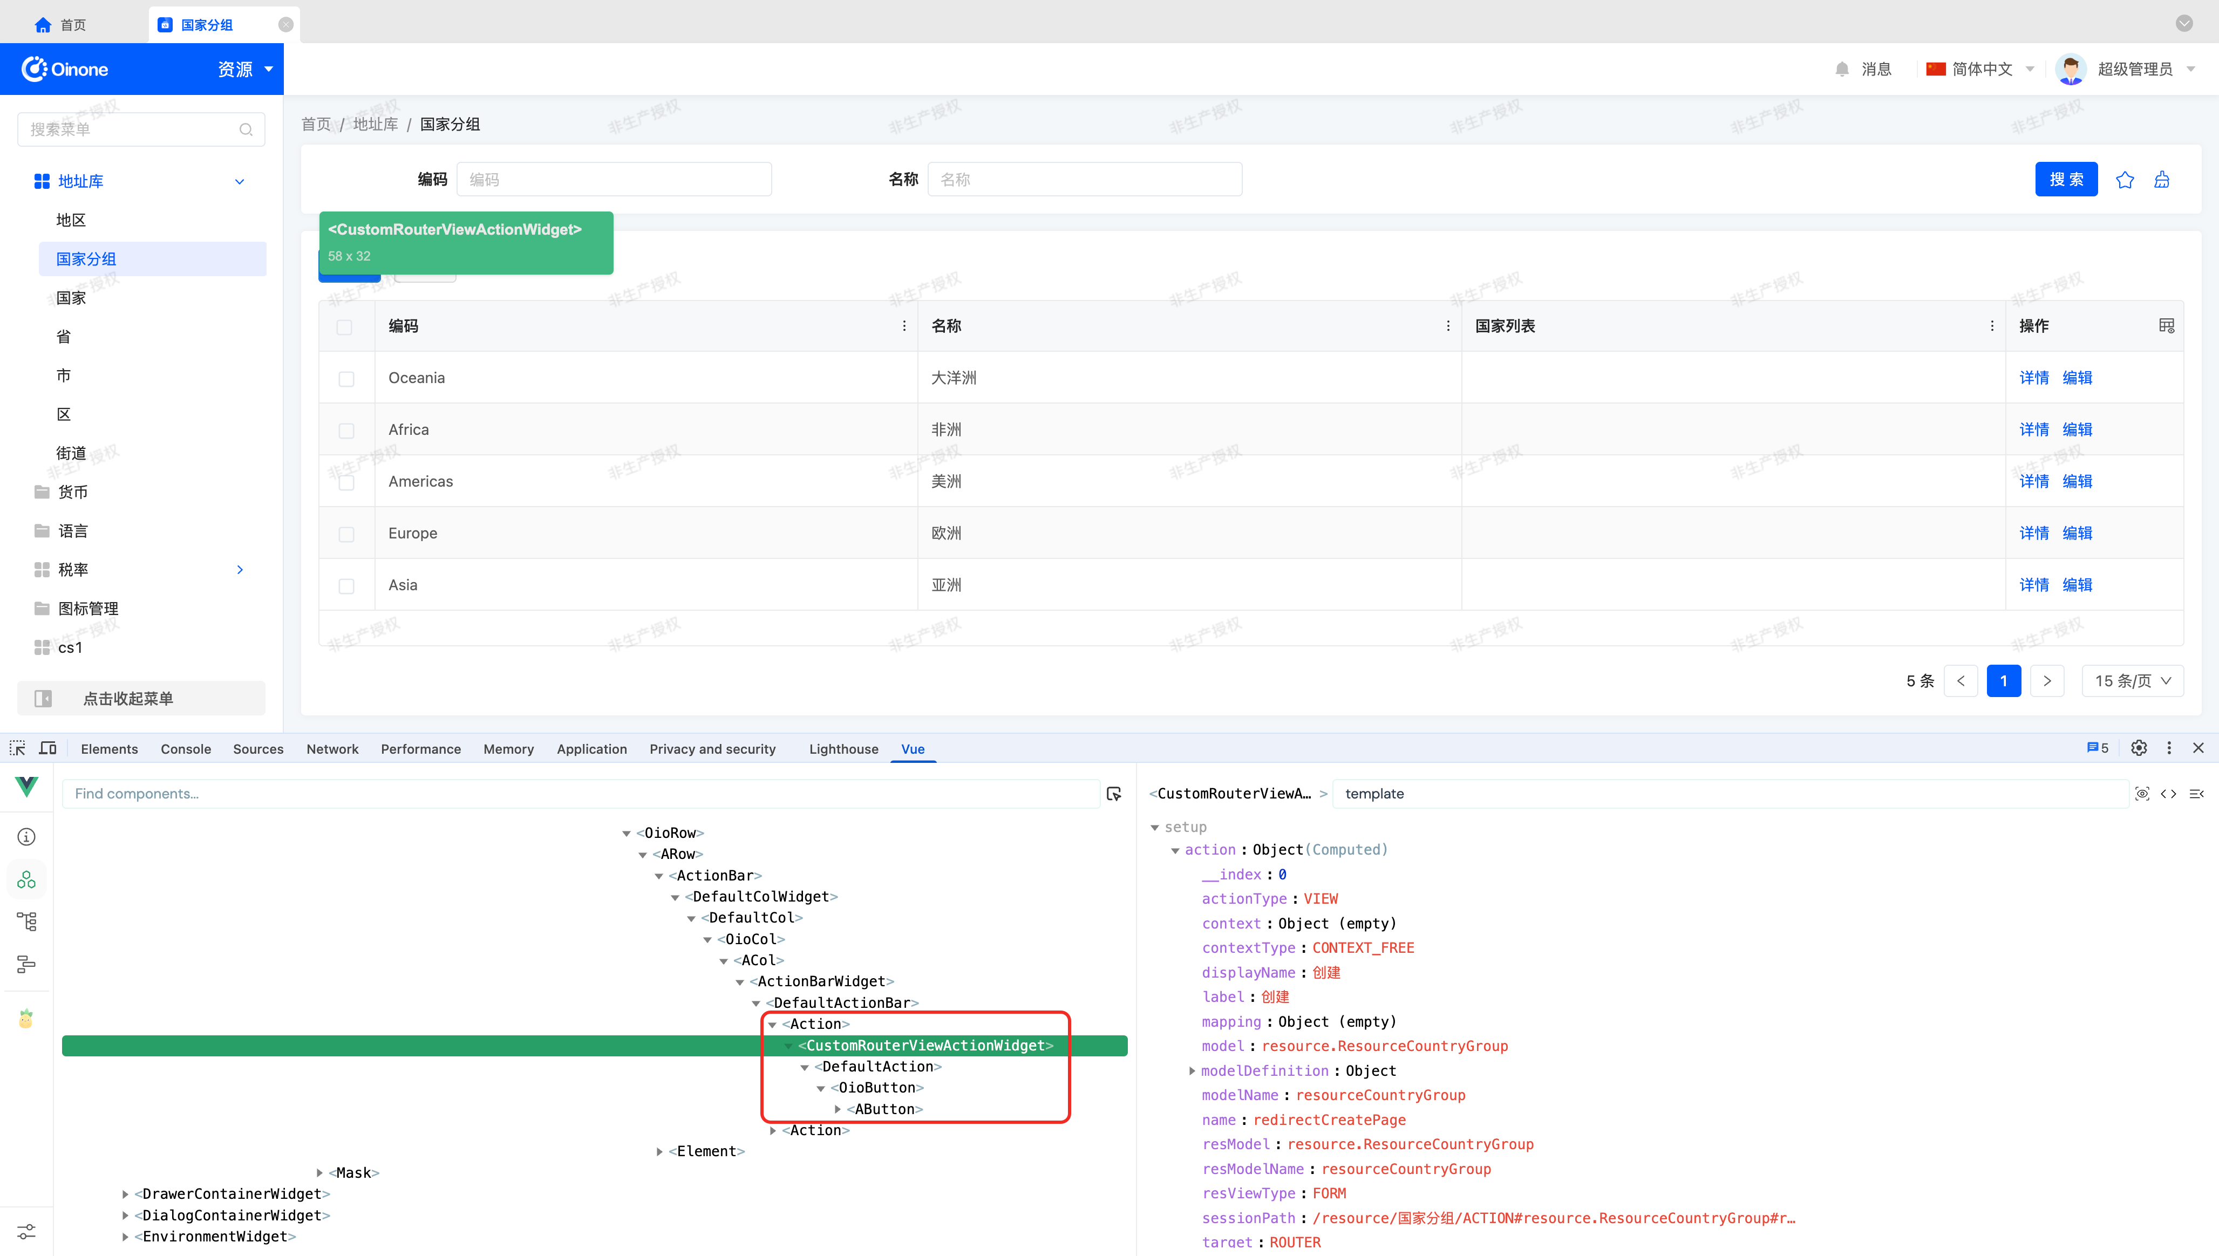Click the scroll to component eye icon
The width and height of the screenshot is (2219, 1256).
[x=2141, y=794]
